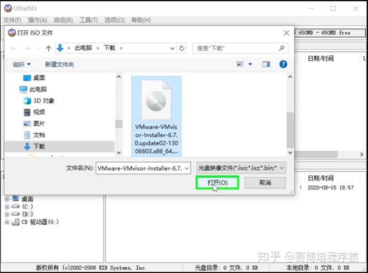
Task: Click the navigation pane scroll down arrow
Action: click(x=119, y=153)
